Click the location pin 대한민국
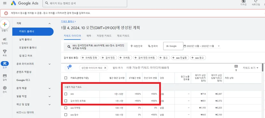This screenshot has width=265, height=118. [137, 46]
